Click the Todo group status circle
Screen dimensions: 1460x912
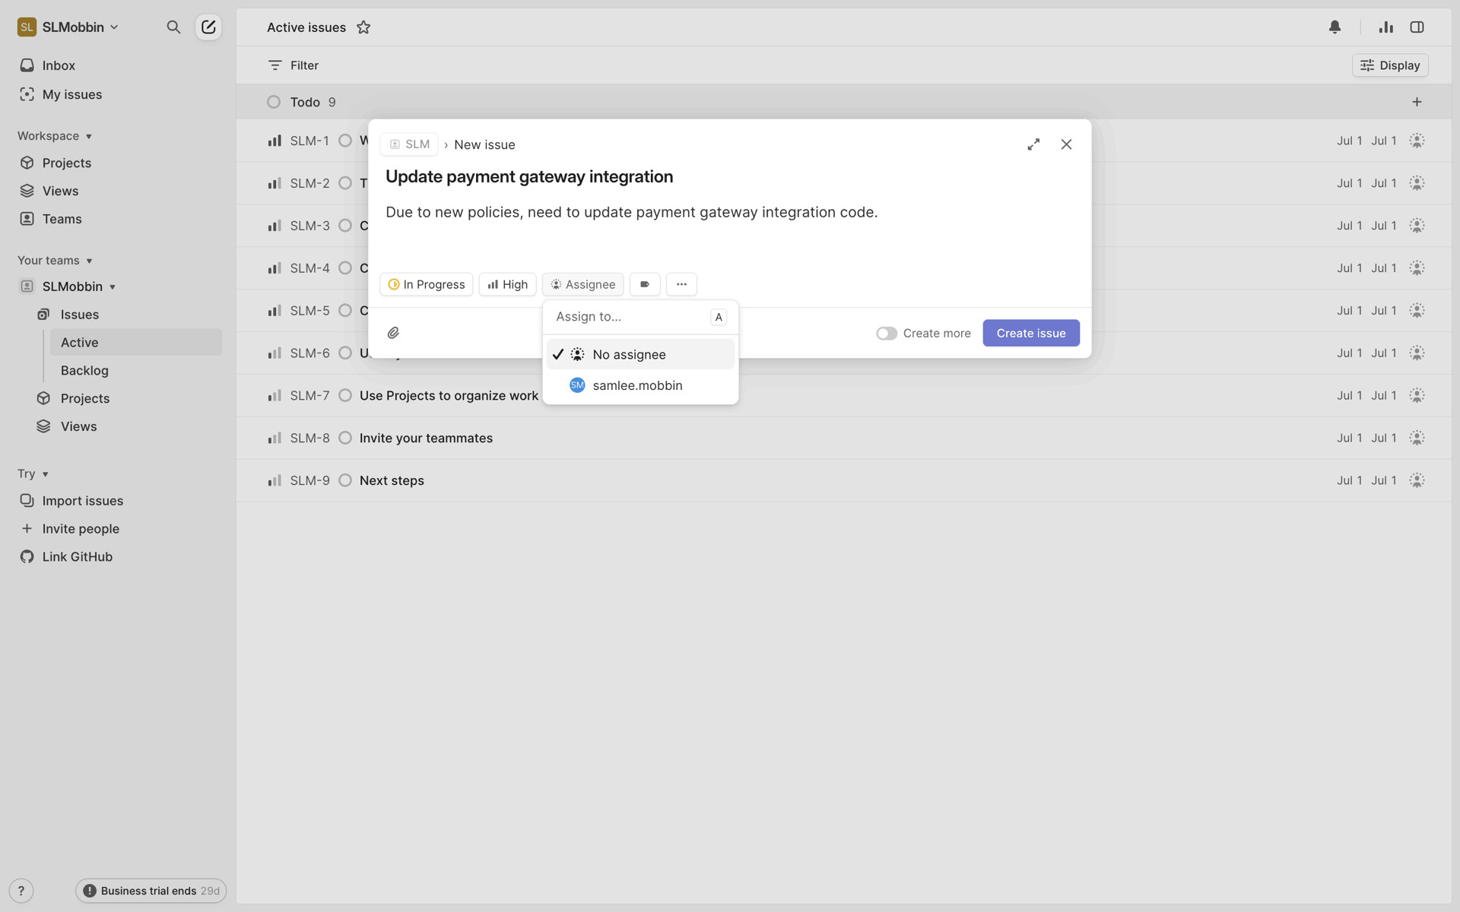(x=274, y=102)
